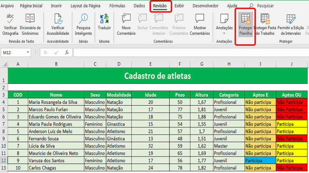
Task: Click the Modalidade header cell
Action: click(x=119, y=95)
